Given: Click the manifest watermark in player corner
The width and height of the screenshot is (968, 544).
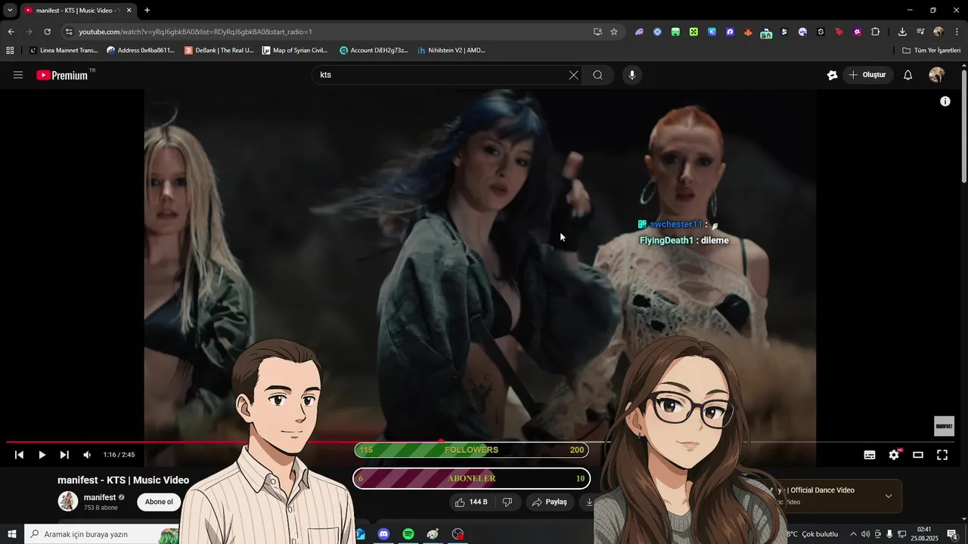Looking at the screenshot, I should pos(944,426).
